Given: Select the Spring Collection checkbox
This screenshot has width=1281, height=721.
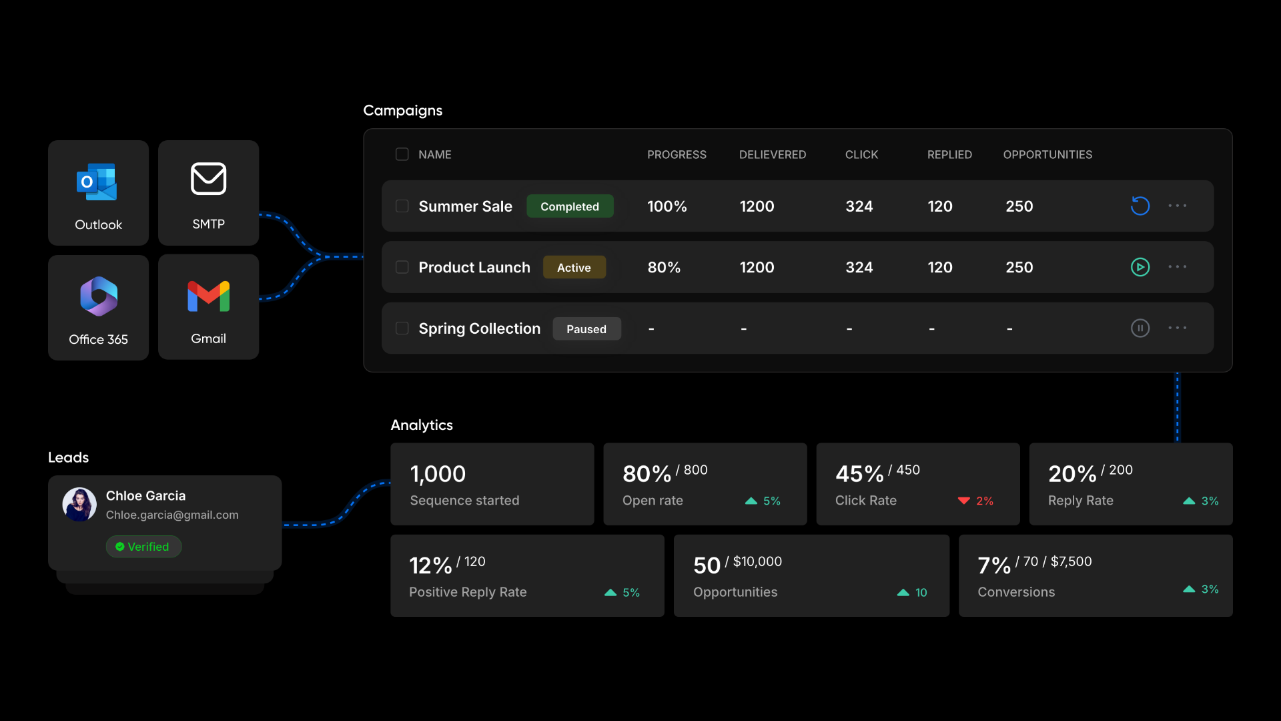Looking at the screenshot, I should pos(402,328).
